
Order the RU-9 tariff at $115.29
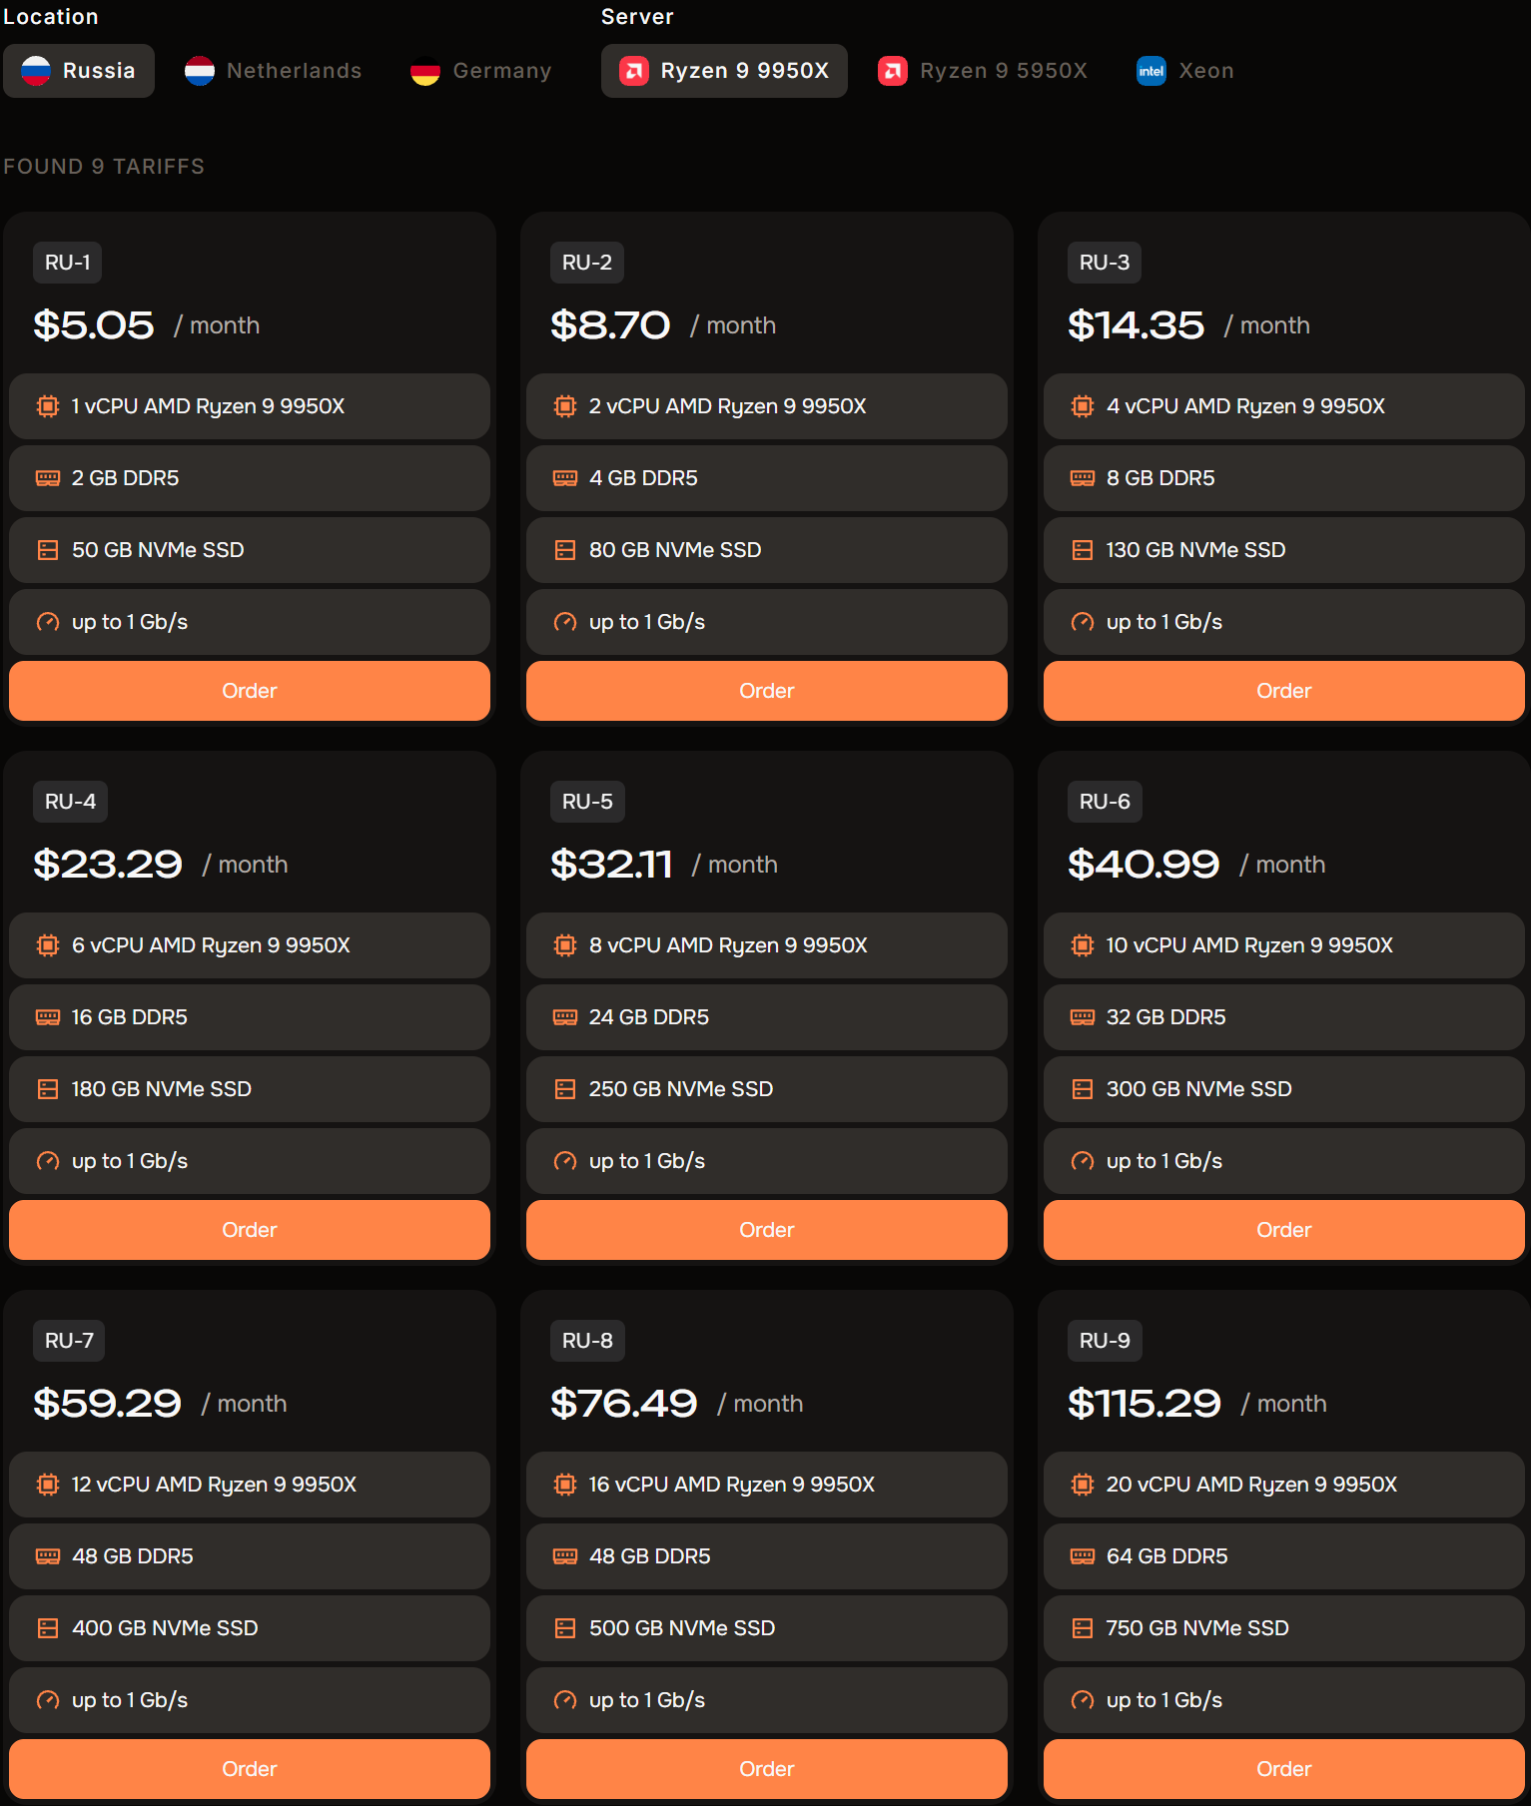tap(1284, 1769)
